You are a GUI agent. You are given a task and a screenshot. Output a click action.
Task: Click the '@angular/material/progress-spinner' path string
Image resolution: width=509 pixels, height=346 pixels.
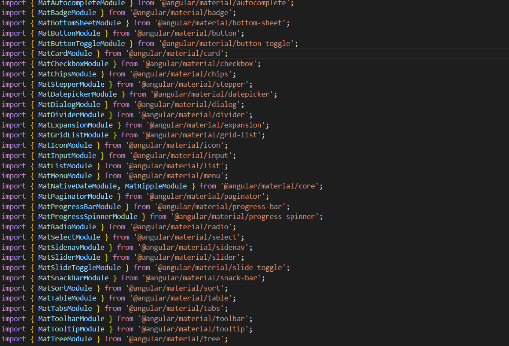tap(247, 216)
